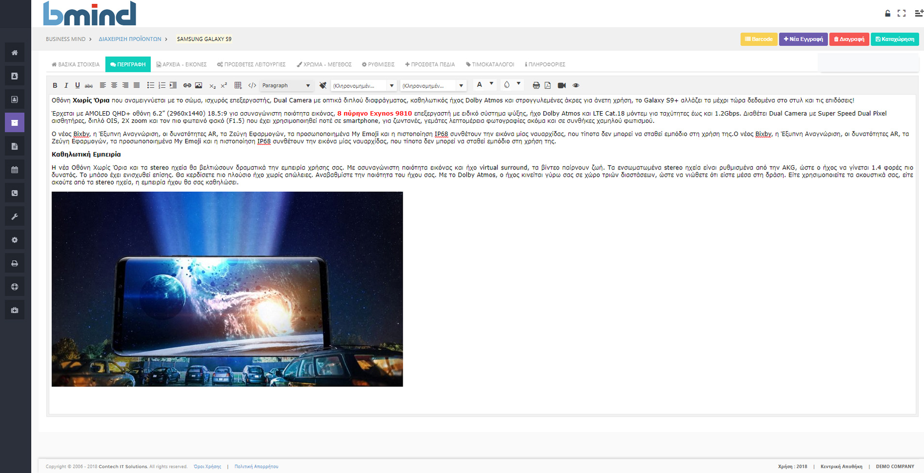Open printer icon in sidebar
The image size is (924, 473).
[x=15, y=263]
